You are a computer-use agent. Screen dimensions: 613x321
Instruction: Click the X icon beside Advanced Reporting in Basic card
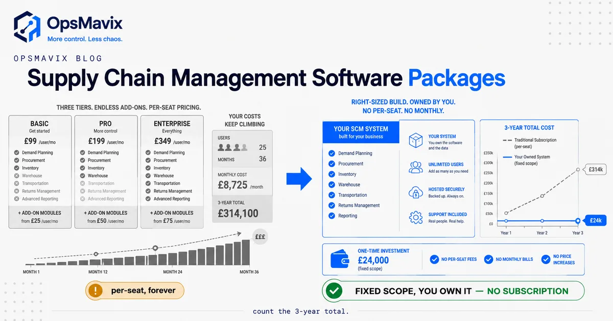[x=17, y=199]
